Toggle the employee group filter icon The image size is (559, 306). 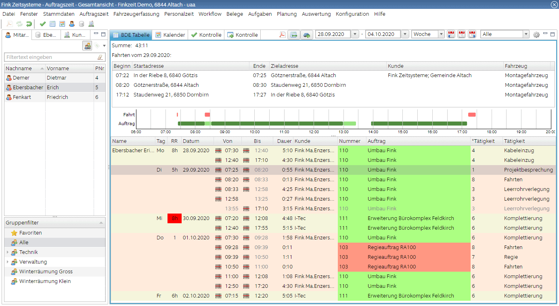click(x=87, y=46)
